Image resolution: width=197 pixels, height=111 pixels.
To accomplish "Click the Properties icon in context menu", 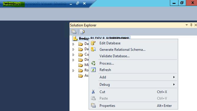I will (93, 105).
